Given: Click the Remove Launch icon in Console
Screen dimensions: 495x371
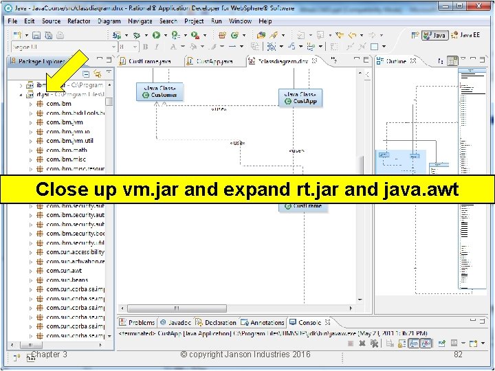Looking at the screenshot, I should click(362, 344).
